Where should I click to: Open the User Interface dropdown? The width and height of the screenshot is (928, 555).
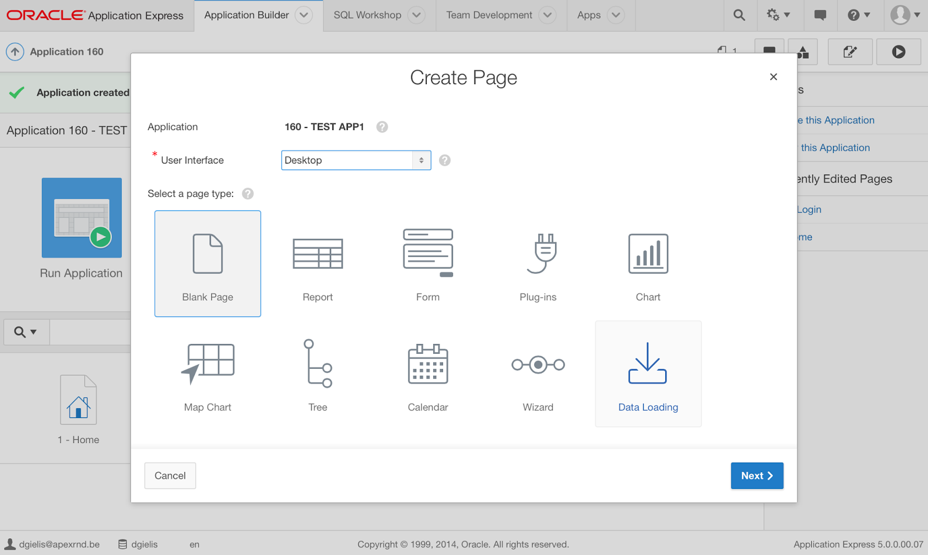pyautogui.click(x=356, y=160)
